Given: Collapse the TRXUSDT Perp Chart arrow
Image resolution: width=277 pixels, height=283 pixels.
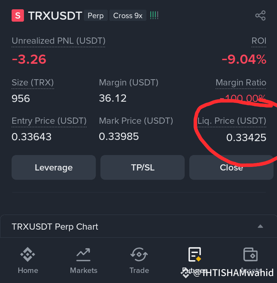Looking at the screenshot, I should click(x=260, y=226).
